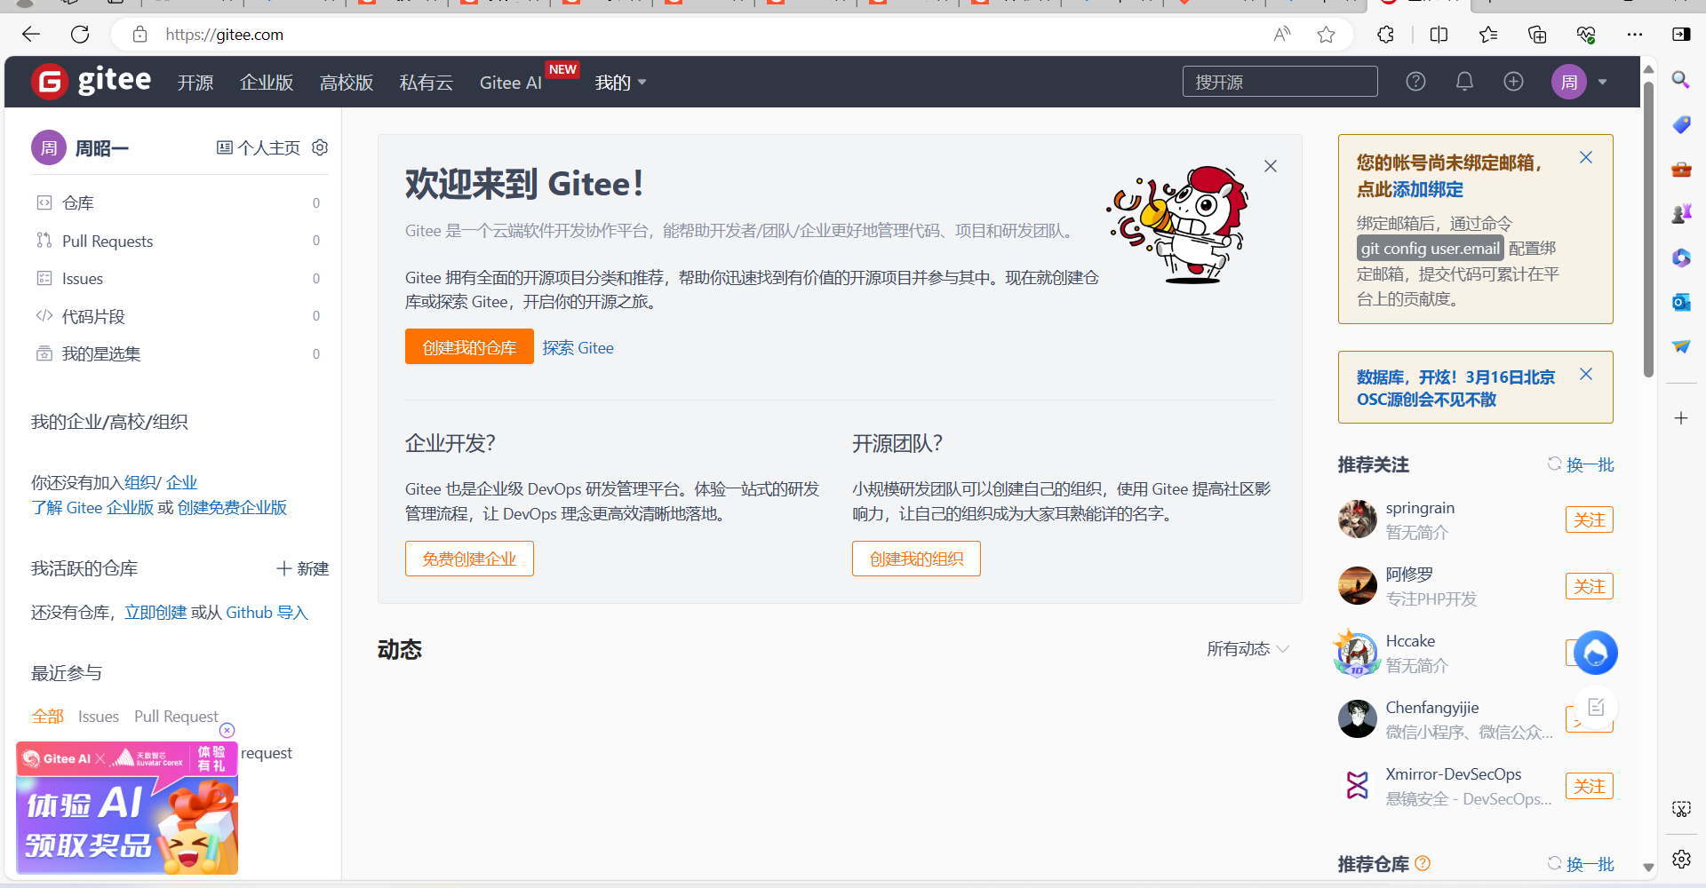Open the 企业版 menu

tap(267, 83)
